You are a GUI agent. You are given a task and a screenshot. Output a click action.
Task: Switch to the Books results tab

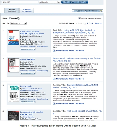12,11
